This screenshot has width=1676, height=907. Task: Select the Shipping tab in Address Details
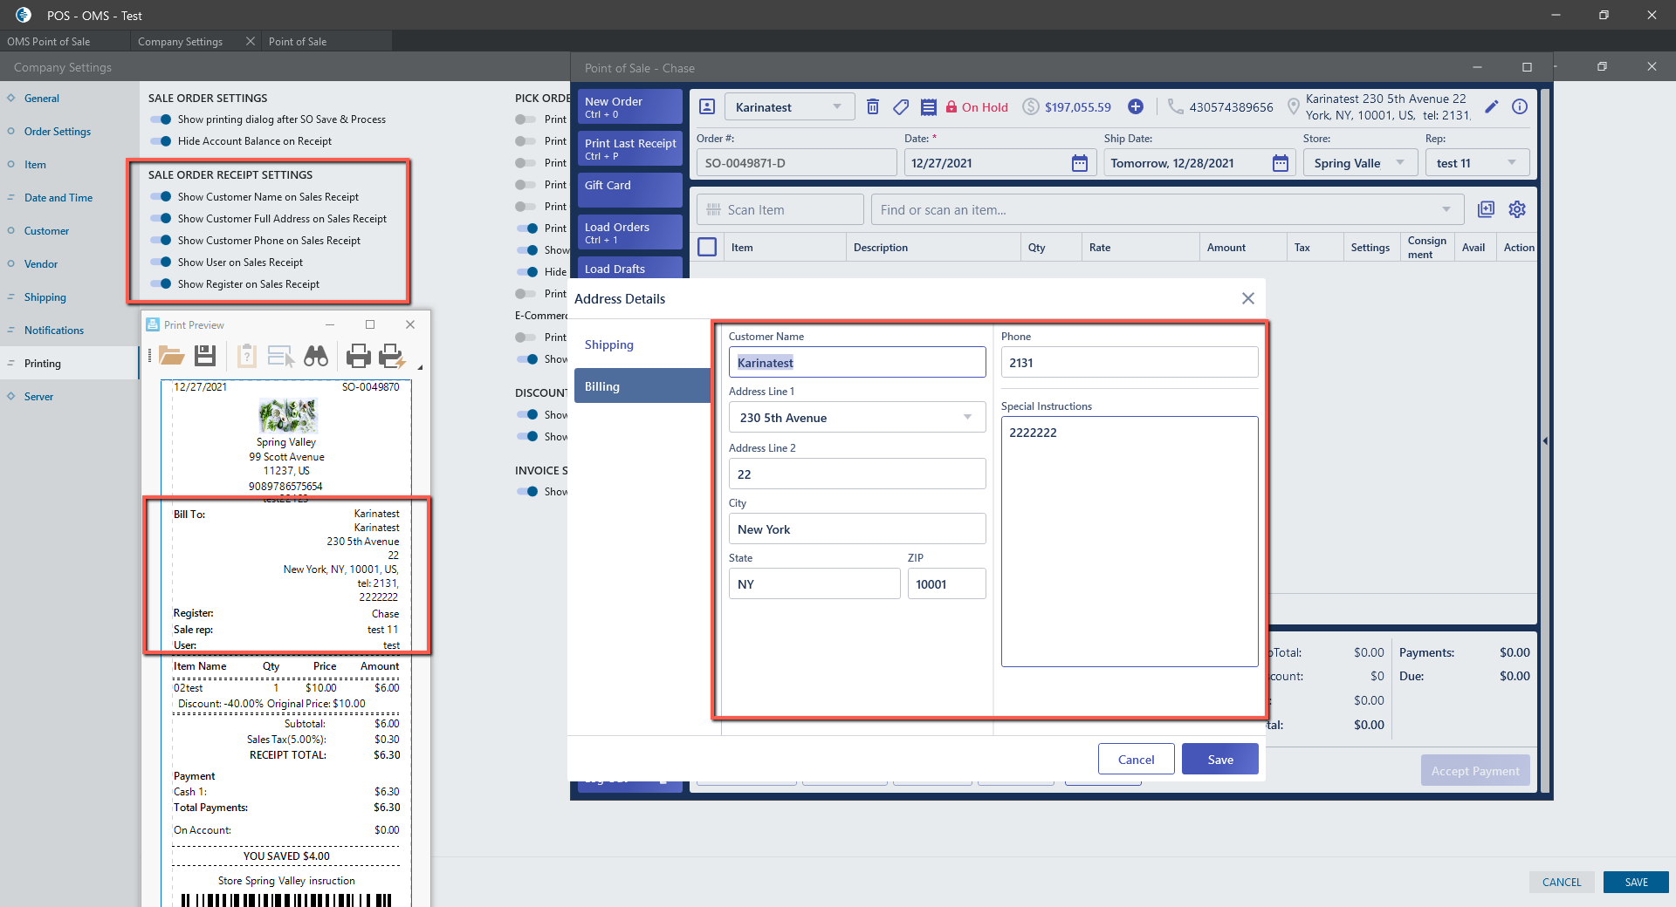(642, 344)
